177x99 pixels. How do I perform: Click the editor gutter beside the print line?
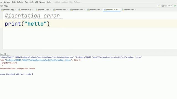[1, 24]
